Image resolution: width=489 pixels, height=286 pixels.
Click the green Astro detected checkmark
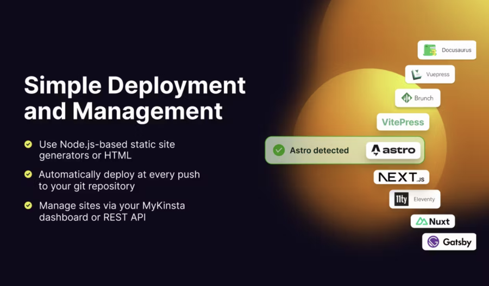279,150
